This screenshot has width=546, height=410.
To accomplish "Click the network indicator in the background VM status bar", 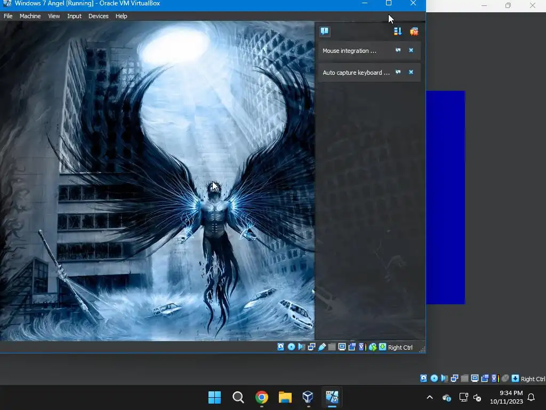I will [454, 379].
